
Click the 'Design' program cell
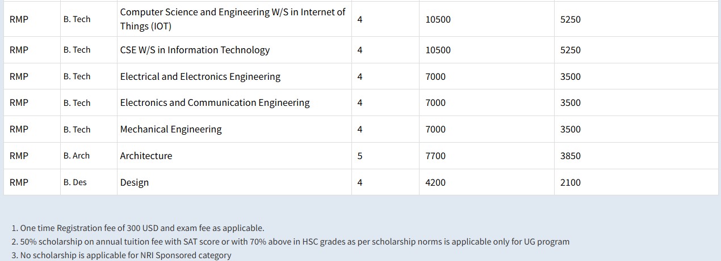pyautogui.click(x=134, y=182)
